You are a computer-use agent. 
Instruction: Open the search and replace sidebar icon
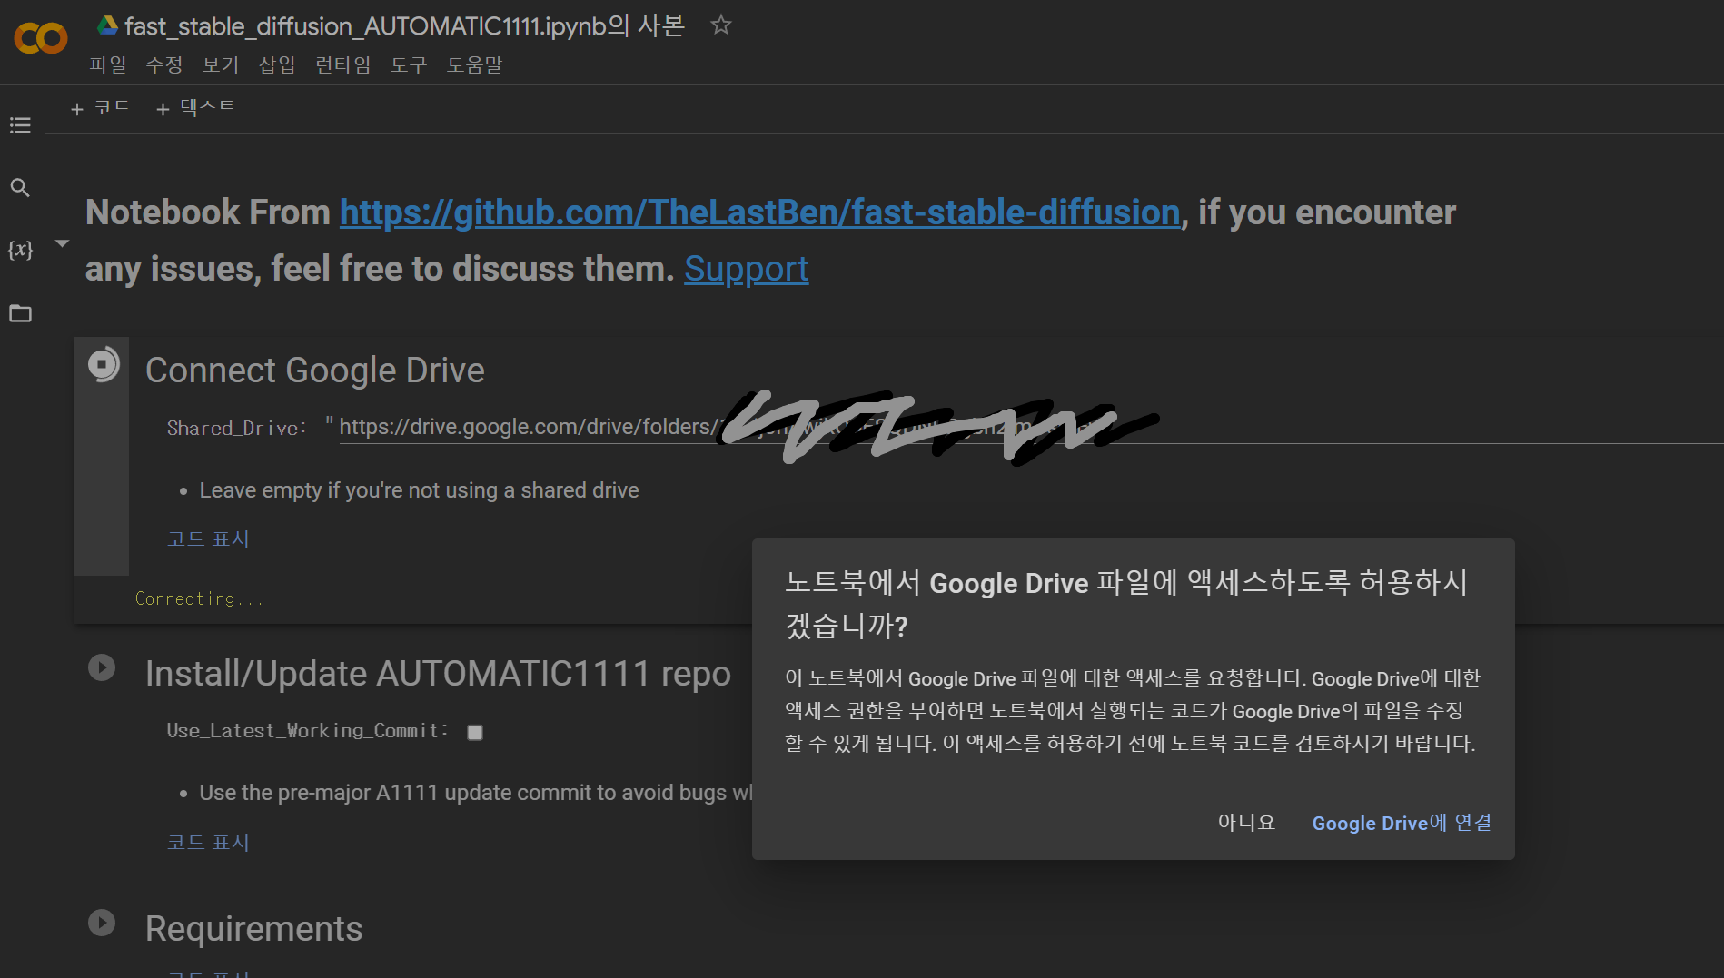[20, 188]
